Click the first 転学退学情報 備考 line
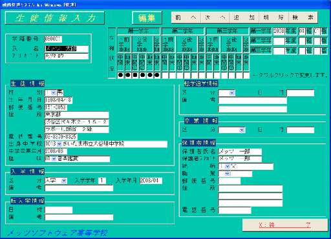331x239 pixels. (252, 101)
